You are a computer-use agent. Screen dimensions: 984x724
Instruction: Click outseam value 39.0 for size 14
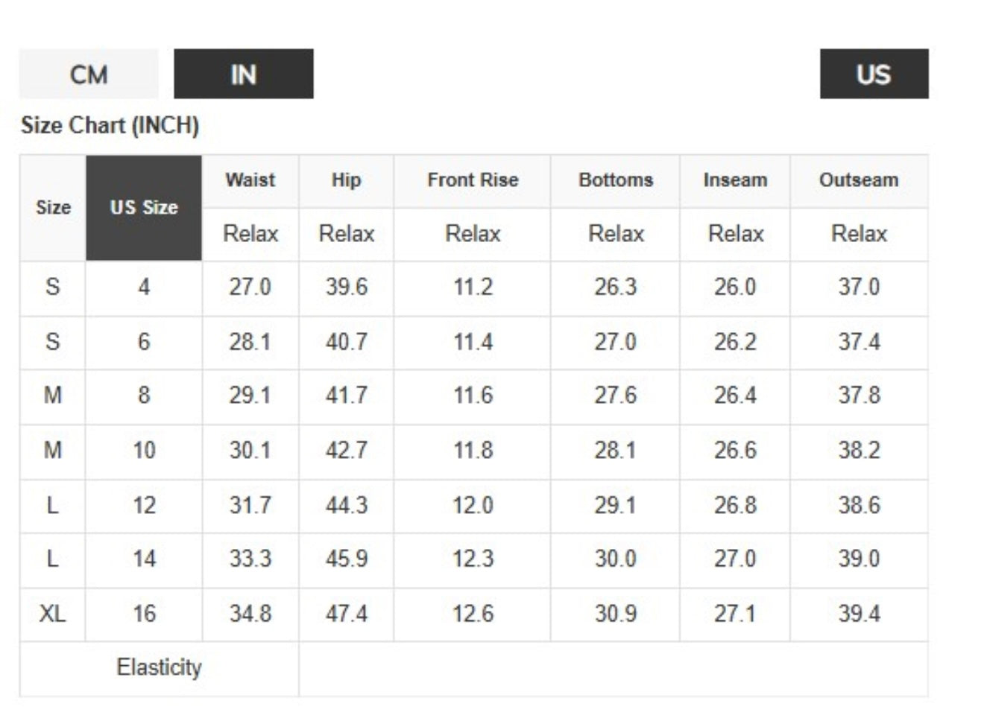coord(859,559)
